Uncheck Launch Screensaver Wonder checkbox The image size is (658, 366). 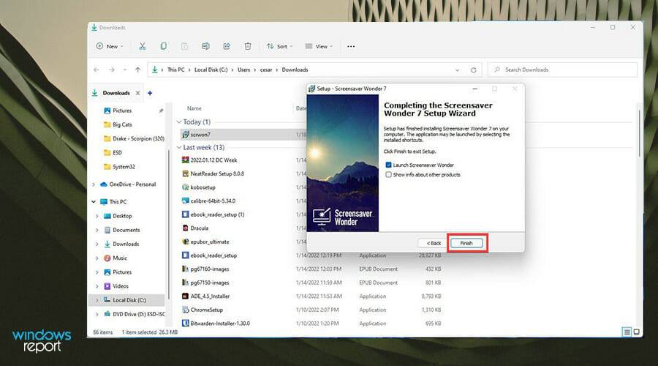click(x=388, y=165)
